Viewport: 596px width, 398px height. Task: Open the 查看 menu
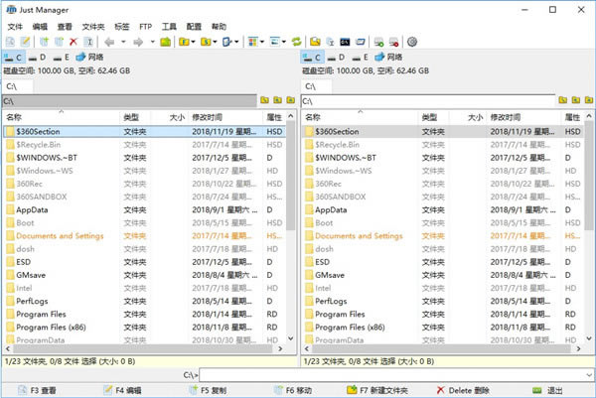tap(65, 27)
